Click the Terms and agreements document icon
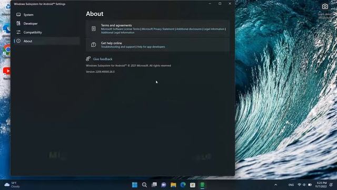Screen dimensions: 337x190 pyautogui.click(x=94, y=28)
